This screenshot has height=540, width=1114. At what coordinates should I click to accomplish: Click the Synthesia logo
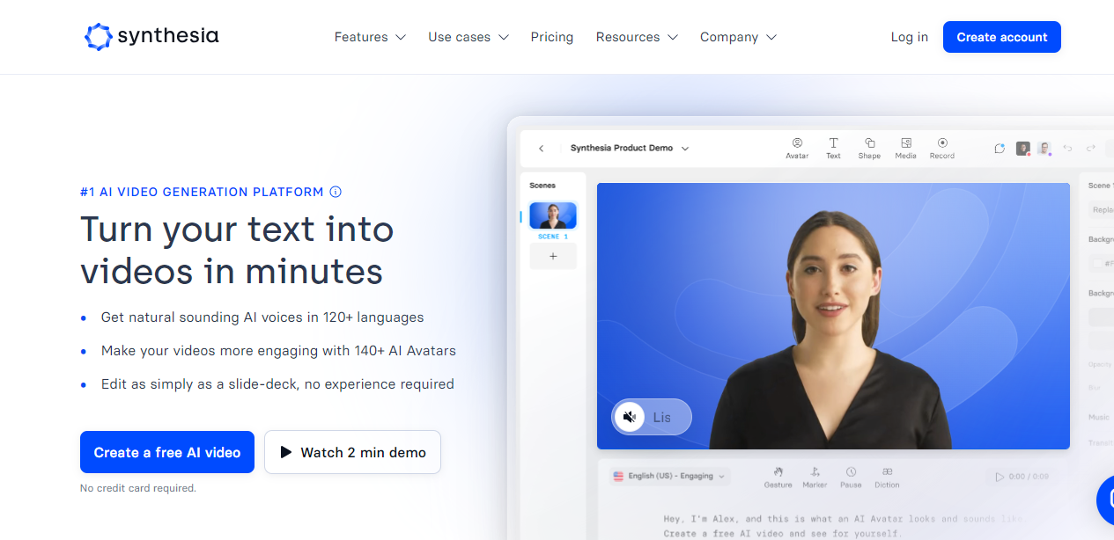(151, 37)
